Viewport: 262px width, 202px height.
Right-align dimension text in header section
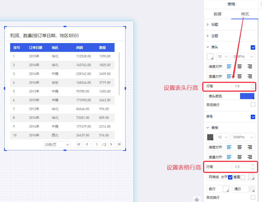click(x=250, y=66)
